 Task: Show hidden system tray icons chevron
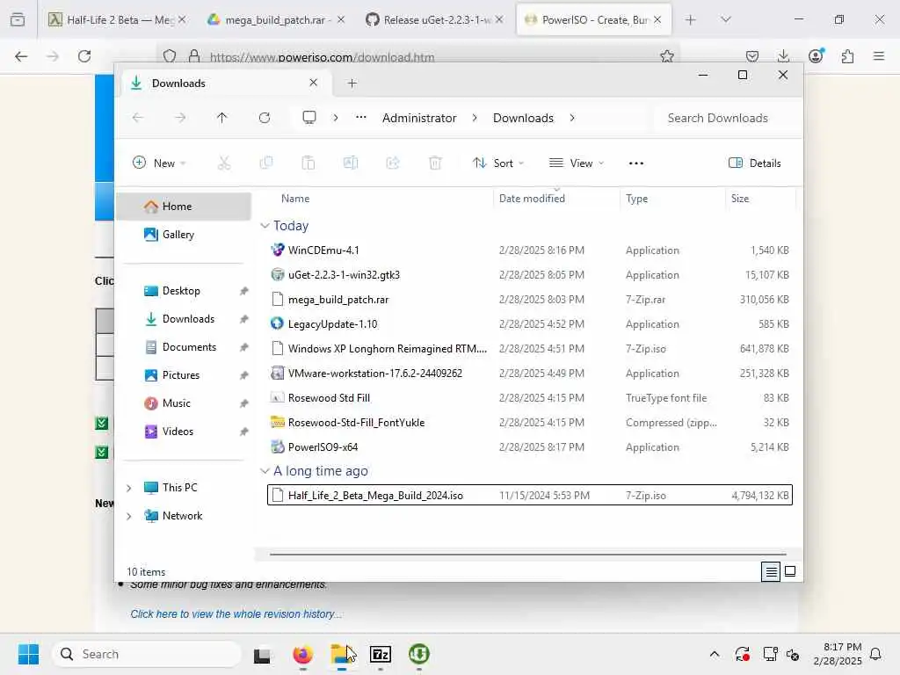(x=714, y=654)
